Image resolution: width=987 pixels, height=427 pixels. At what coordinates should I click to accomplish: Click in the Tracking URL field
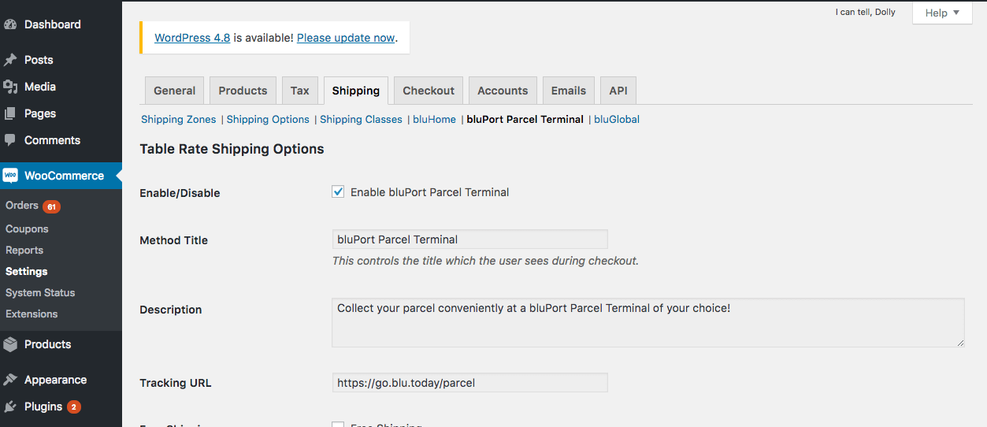click(469, 383)
